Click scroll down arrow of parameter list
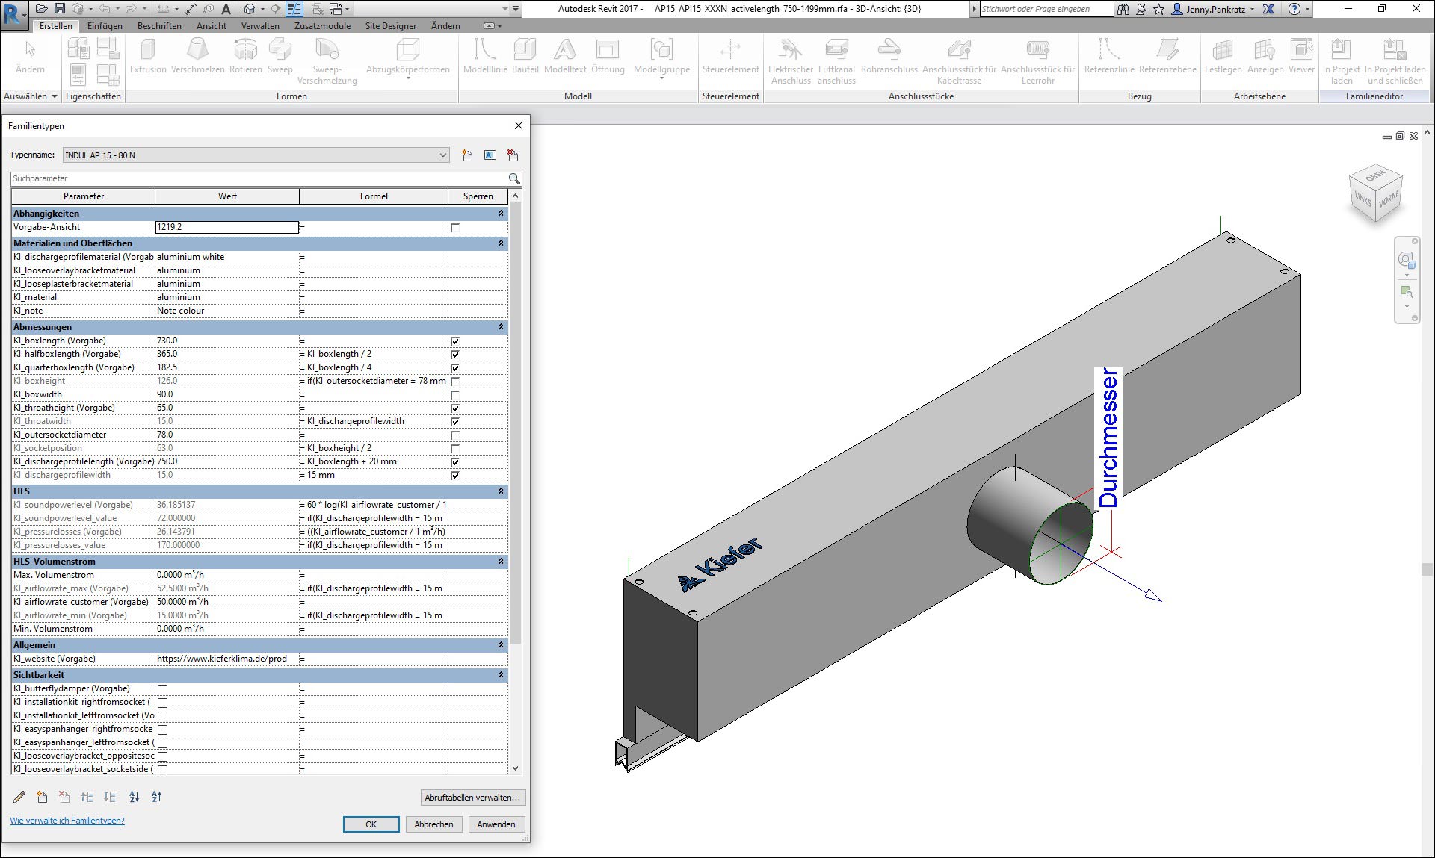1435x858 pixels. coord(515,768)
